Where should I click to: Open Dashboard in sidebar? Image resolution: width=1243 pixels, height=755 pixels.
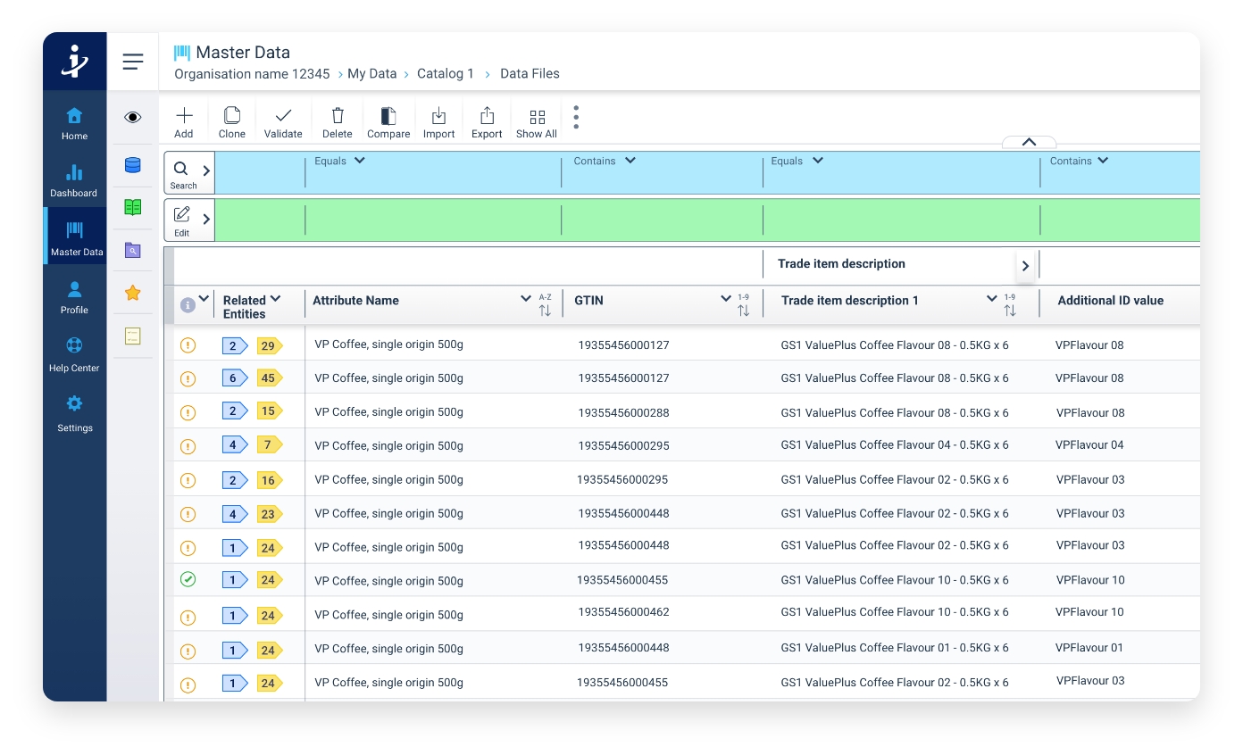pos(74,180)
